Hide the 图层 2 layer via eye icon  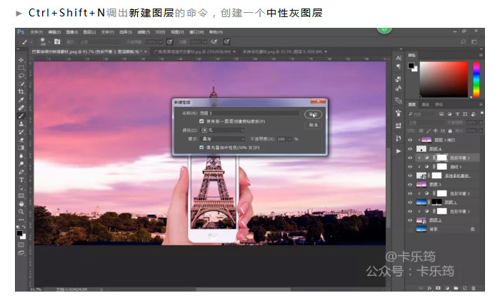410,220
